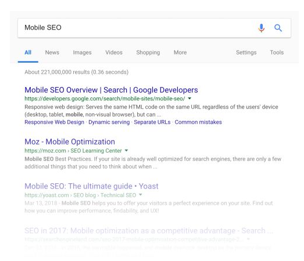304x261 pixels.
Task: Open the More menu
Action: pos(180,52)
